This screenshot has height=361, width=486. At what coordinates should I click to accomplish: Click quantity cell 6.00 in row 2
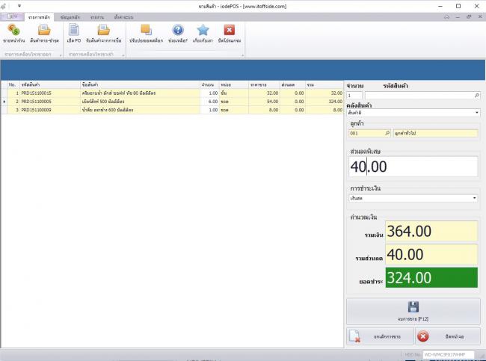209,102
